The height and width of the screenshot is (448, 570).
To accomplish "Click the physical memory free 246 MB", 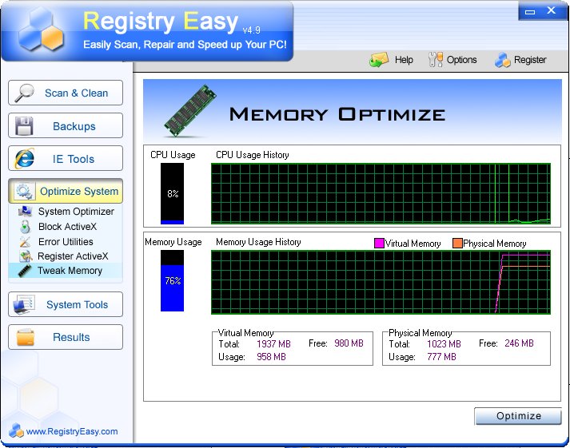I will (x=519, y=343).
